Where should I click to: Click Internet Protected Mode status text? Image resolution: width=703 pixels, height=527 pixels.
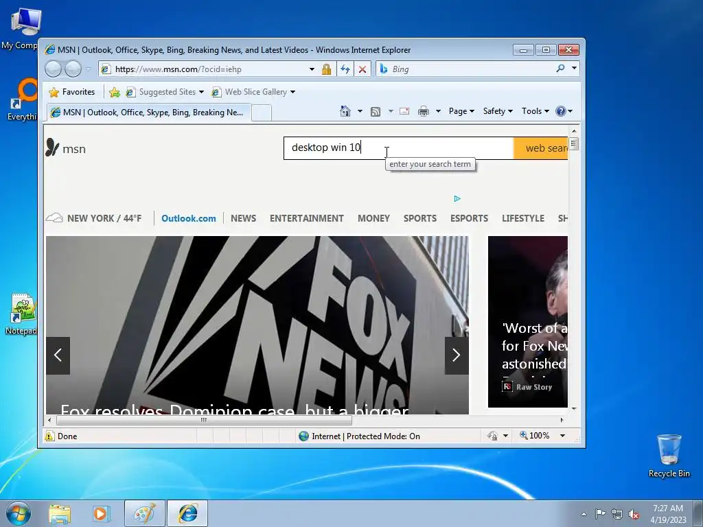coord(365,436)
